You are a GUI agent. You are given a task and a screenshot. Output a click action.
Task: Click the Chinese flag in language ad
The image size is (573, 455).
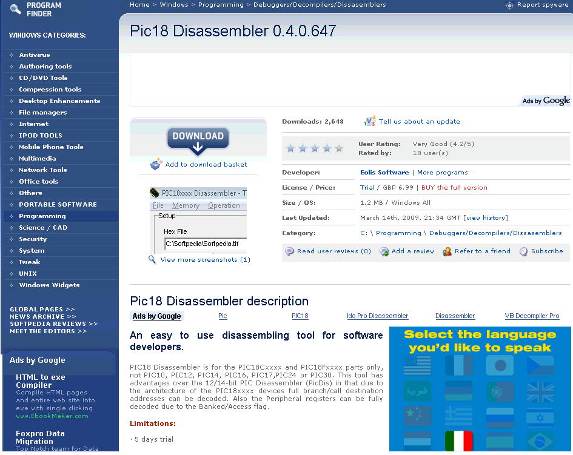417,417
